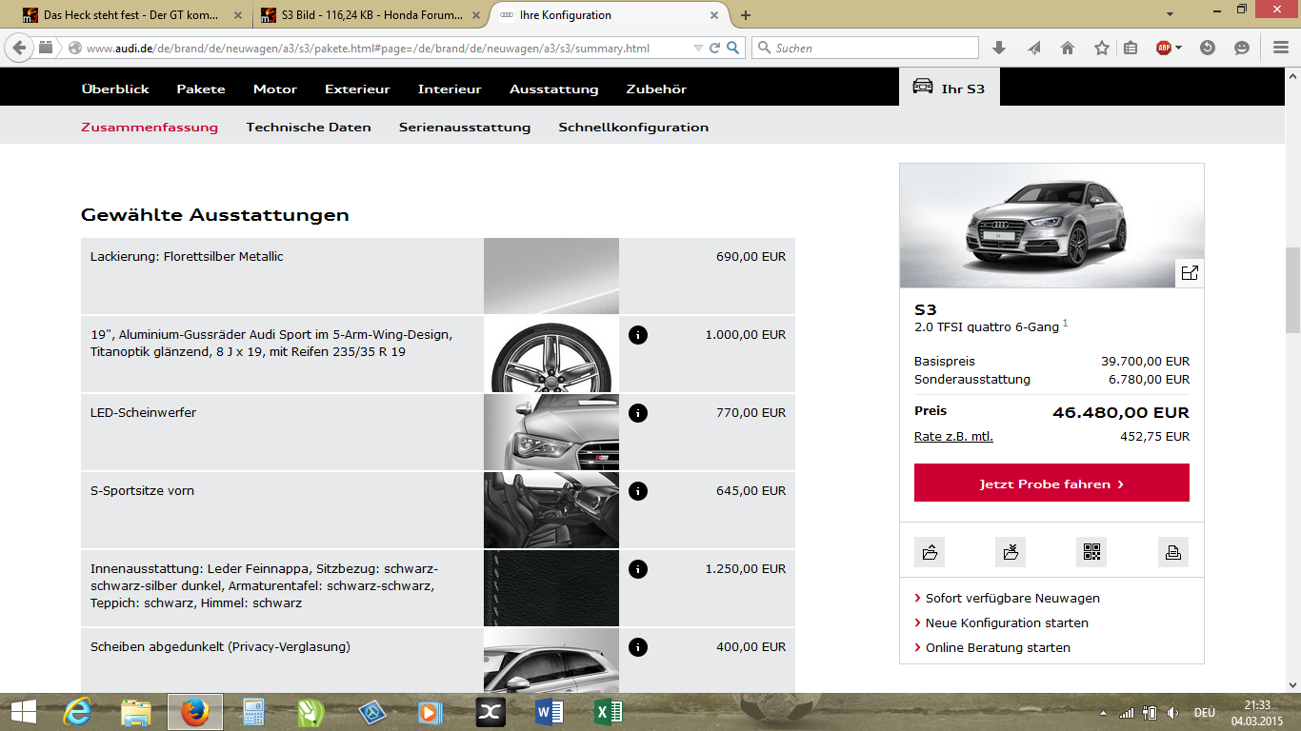Print the S3 configuration
Image resolution: width=1301 pixels, height=731 pixels.
click(x=1172, y=552)
